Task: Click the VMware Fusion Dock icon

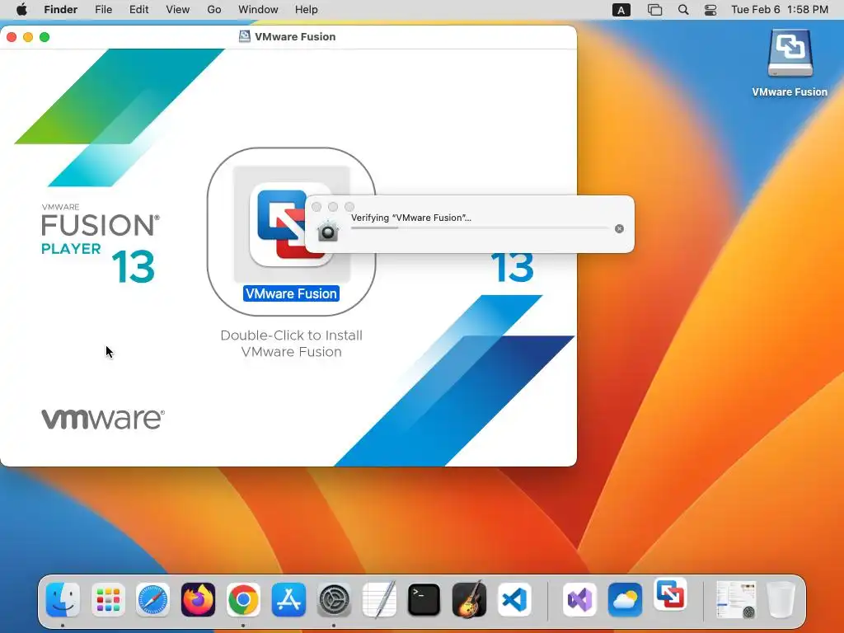Action: (x=670, y=594)
